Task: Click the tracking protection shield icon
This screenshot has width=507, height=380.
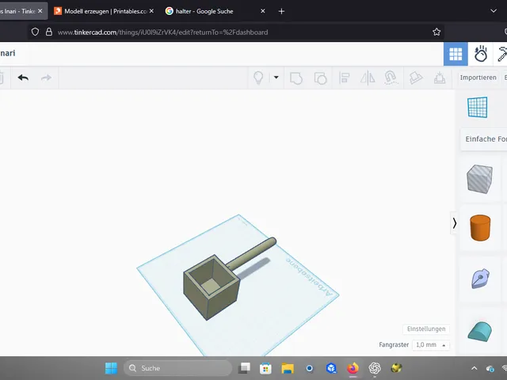Action: point(35,32)
